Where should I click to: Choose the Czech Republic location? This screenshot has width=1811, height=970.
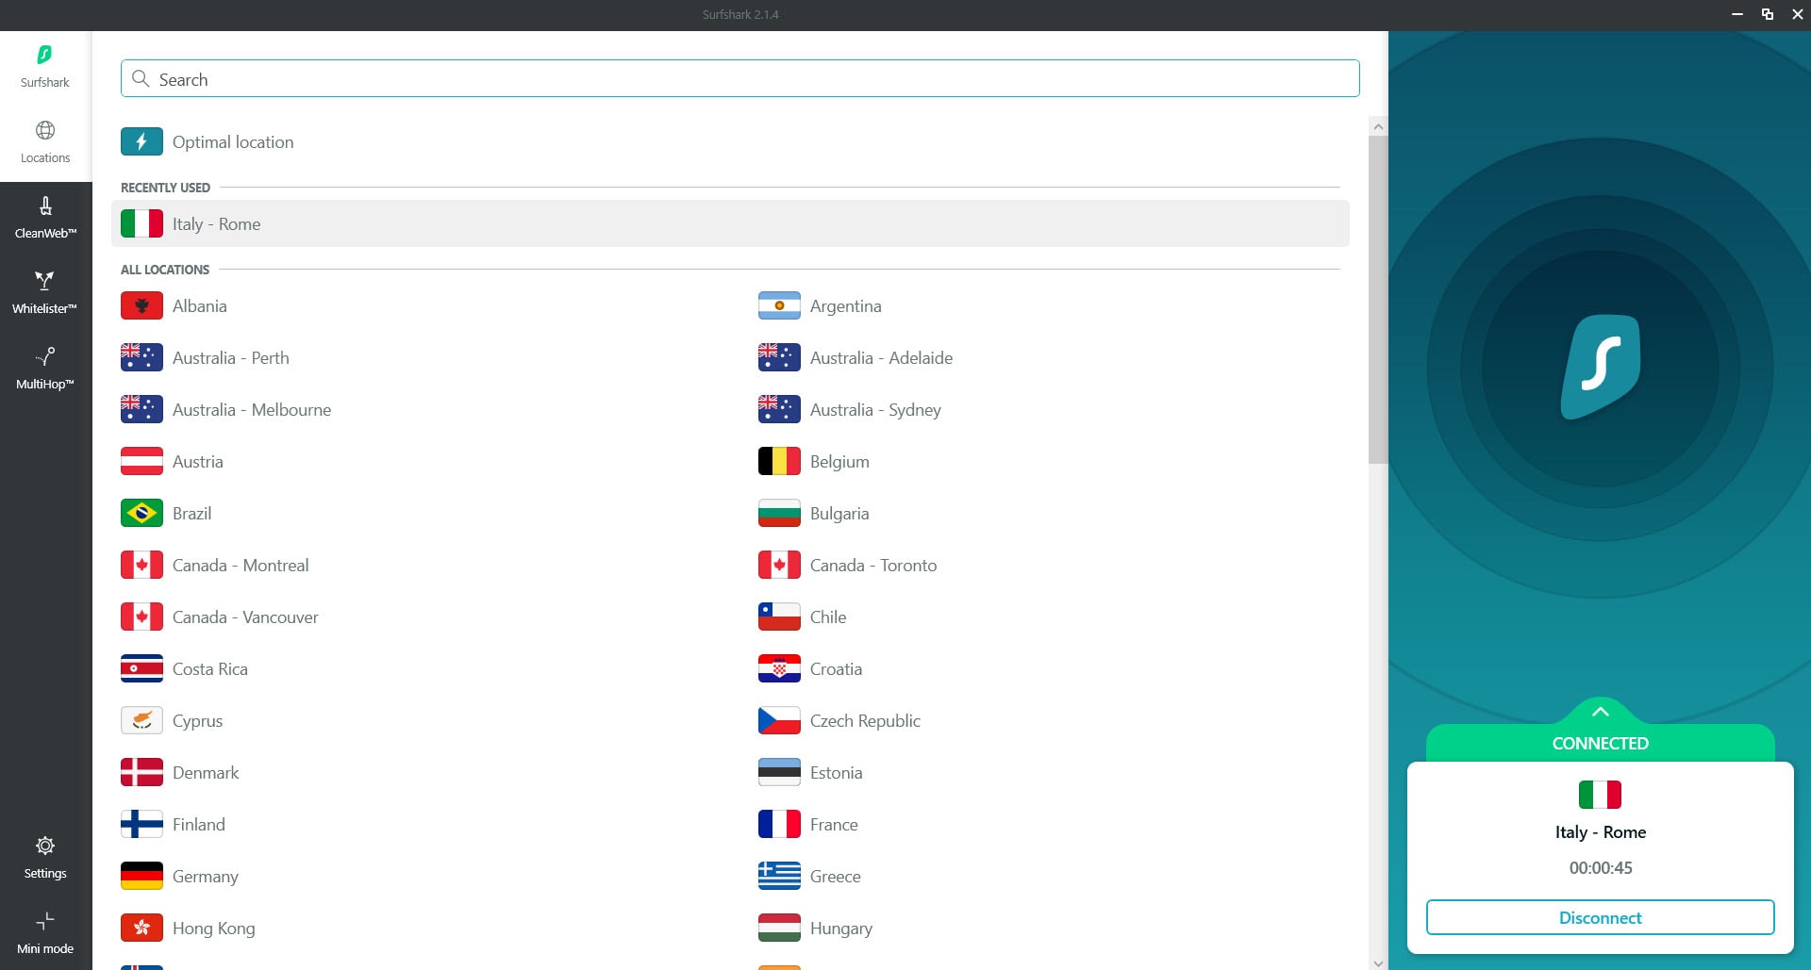864,721
